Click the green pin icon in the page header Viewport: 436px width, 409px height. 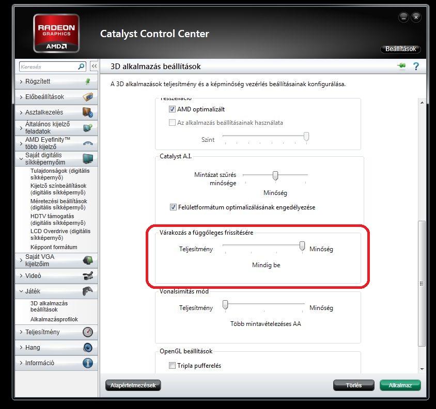point(401,66)
